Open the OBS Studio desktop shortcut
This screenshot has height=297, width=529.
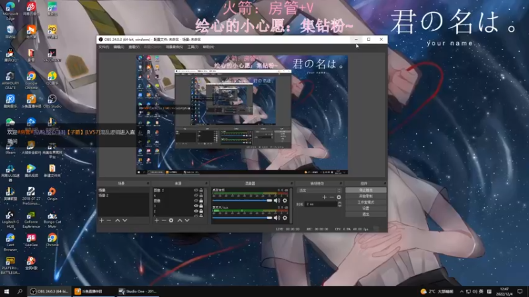click(x=52, y=101)
